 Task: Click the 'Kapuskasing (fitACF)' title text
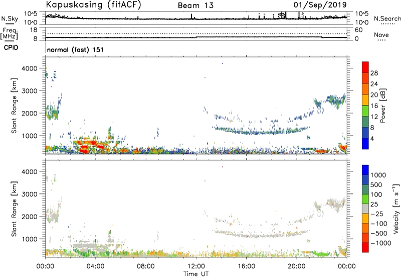coord(93,4)
